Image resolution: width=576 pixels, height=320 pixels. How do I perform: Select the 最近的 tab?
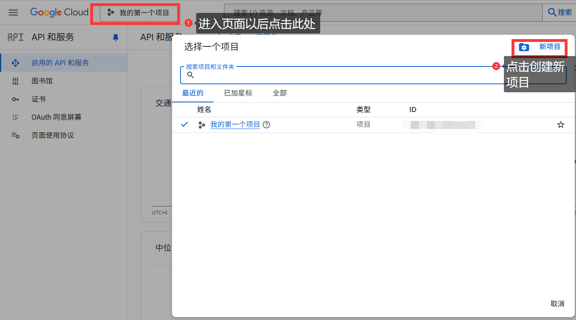point(193,93)
